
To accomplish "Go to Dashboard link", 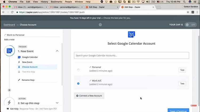I will pyautogui.click(x=9, y=25).
